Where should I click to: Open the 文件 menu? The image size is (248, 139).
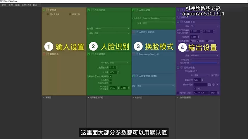pyautogui.click(x=3, y=5)
